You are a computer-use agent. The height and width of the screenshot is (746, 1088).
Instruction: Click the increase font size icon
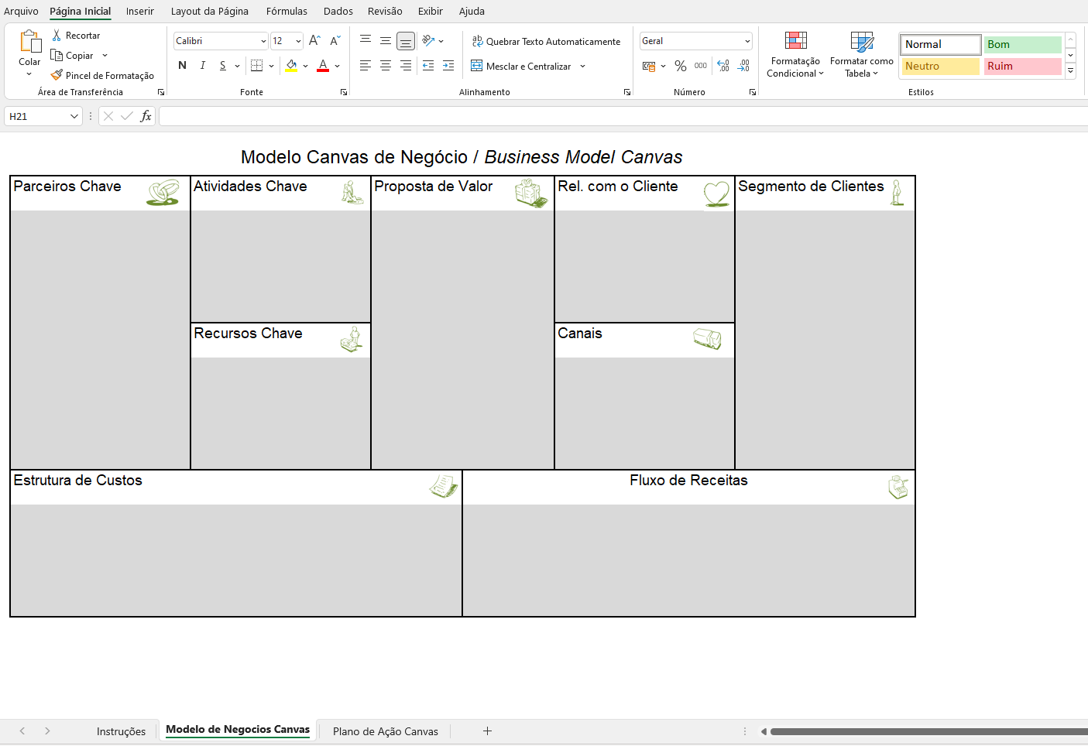coord(314,41)
